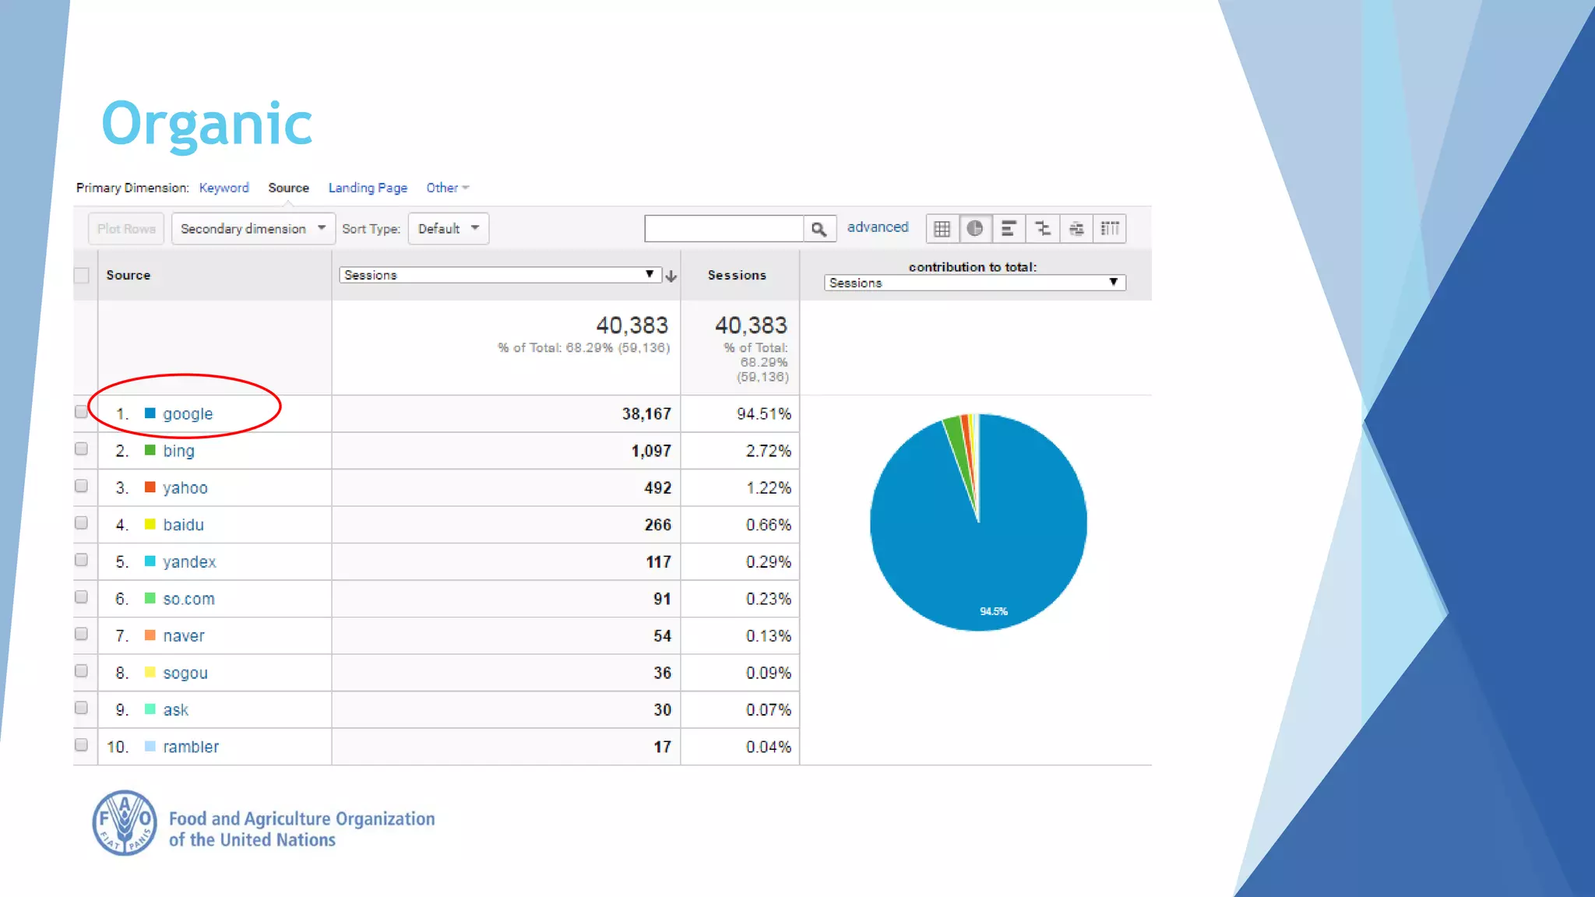Select the term cloud view icon
This screenshot has height=897, width=1595.
[x=1076, y=229]
